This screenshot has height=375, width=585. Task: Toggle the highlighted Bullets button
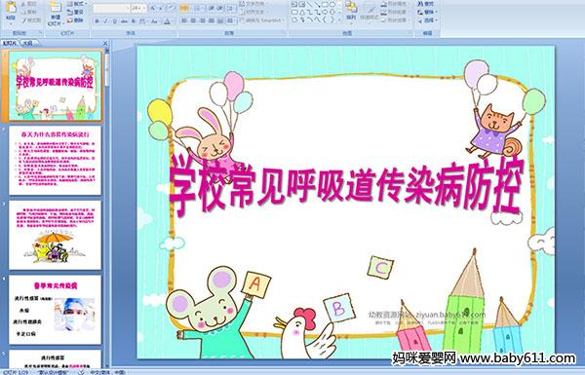point(185,8)
